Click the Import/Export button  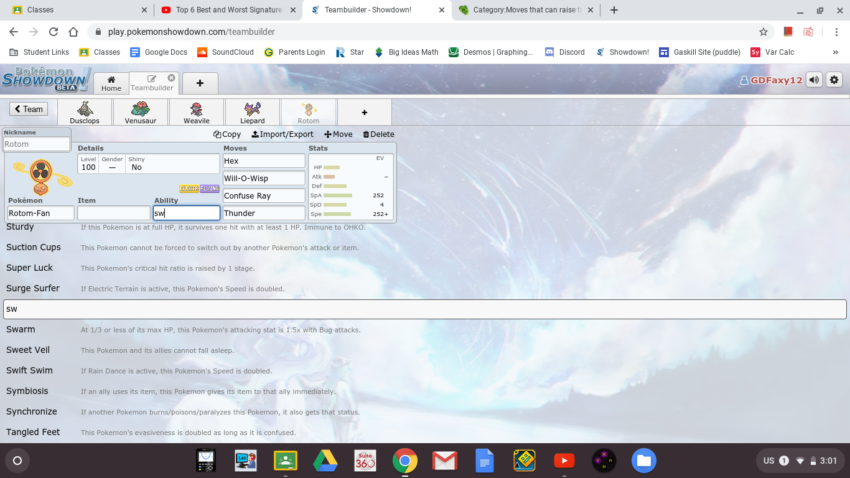283,134
